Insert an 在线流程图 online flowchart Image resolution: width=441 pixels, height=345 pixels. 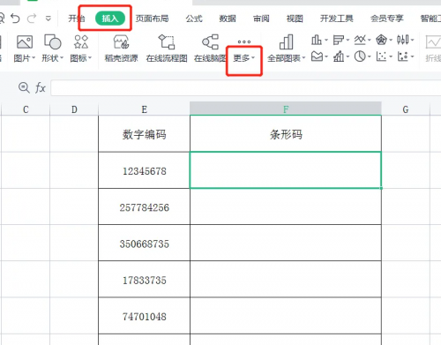click(167, 49)
